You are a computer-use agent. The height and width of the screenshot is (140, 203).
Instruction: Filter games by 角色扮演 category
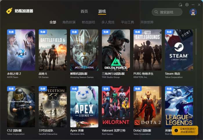click(x=69, y=22)
